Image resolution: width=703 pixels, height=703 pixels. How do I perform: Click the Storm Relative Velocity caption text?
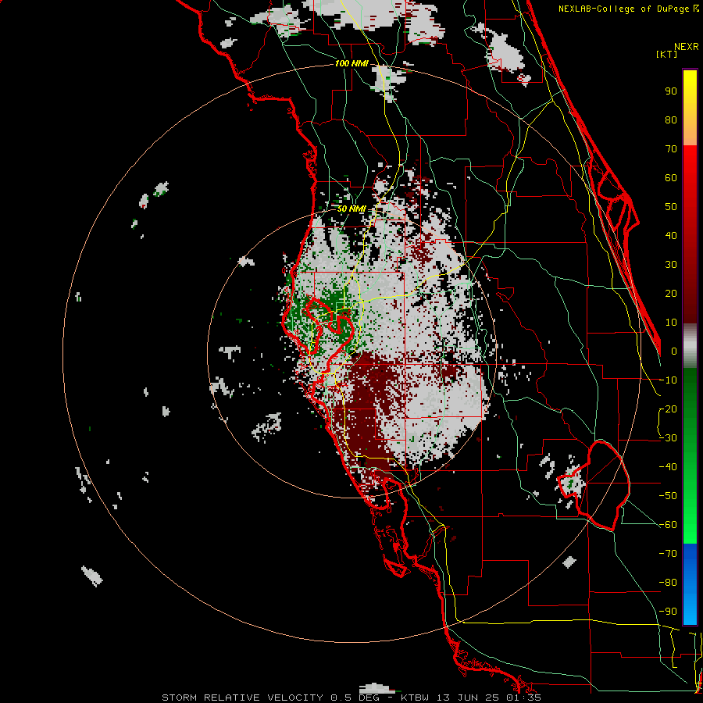[x=351, y=698]
